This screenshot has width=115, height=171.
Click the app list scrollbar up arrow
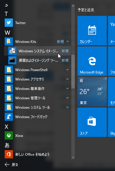[73, 6]
